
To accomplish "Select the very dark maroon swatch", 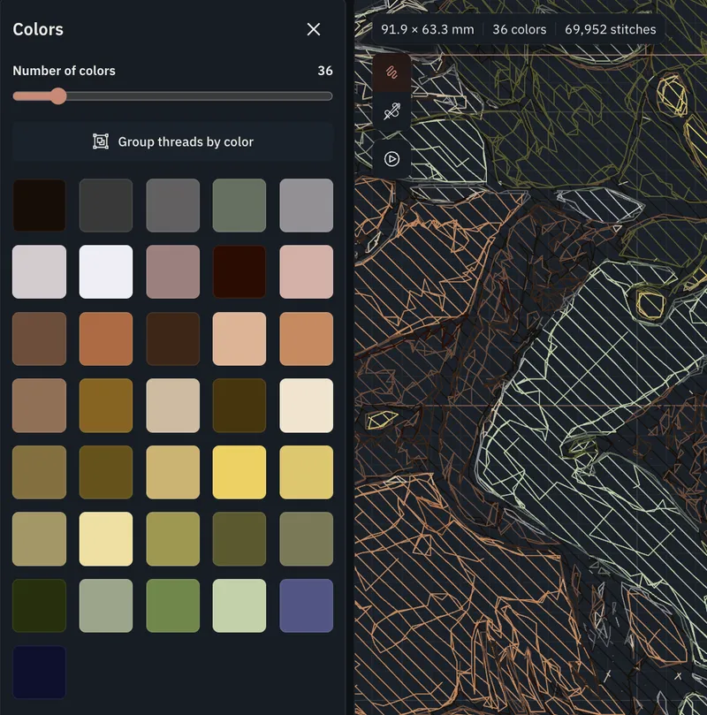I will click(239, 272).
